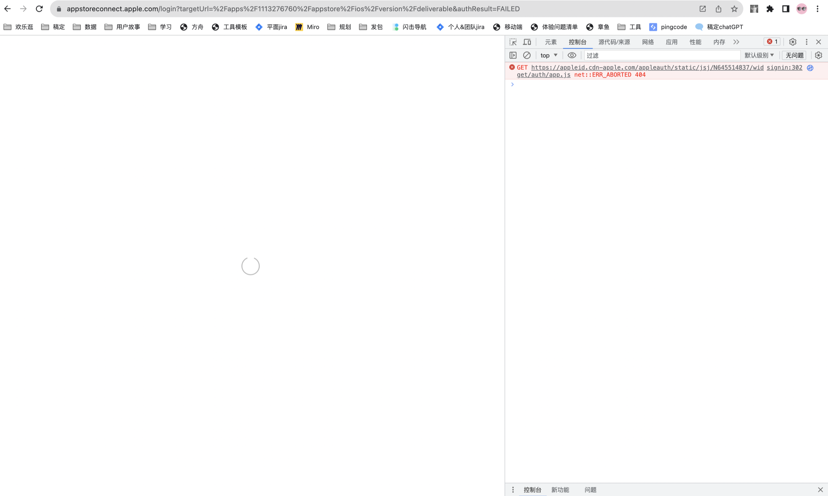Open console settings gear beside 无问题
Image resolution: width=828 pixels, height=496 pixels.
(x=818, y=55)
